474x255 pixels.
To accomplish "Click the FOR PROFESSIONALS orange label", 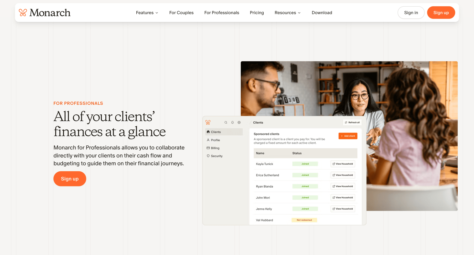I will [78, 103].
